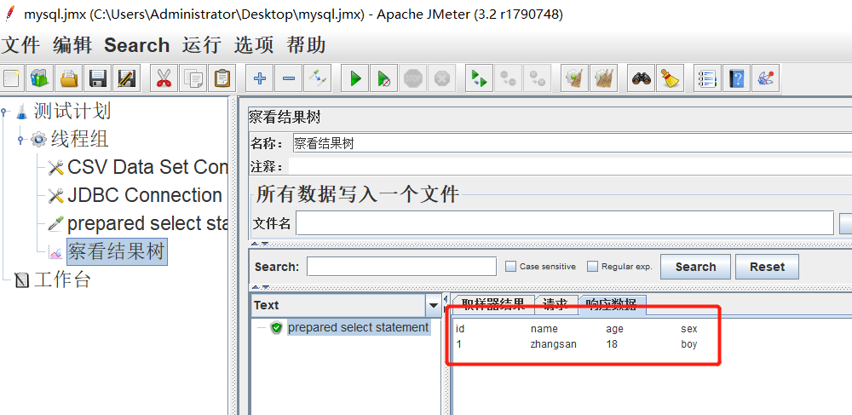Click the Save floppy disk icon

pos(97,78)
